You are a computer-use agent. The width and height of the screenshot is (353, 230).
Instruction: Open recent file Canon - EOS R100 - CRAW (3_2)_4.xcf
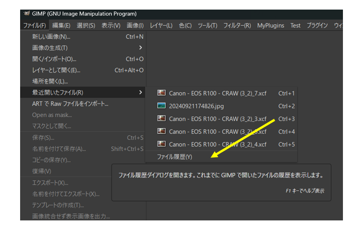221,144
